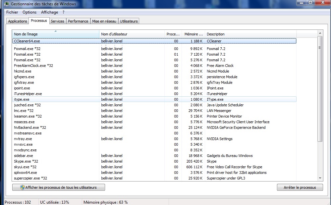Click the Gadgets du Bureau Windows description
Viewport: 331px width, 205px height.
[x=230, y=155]
